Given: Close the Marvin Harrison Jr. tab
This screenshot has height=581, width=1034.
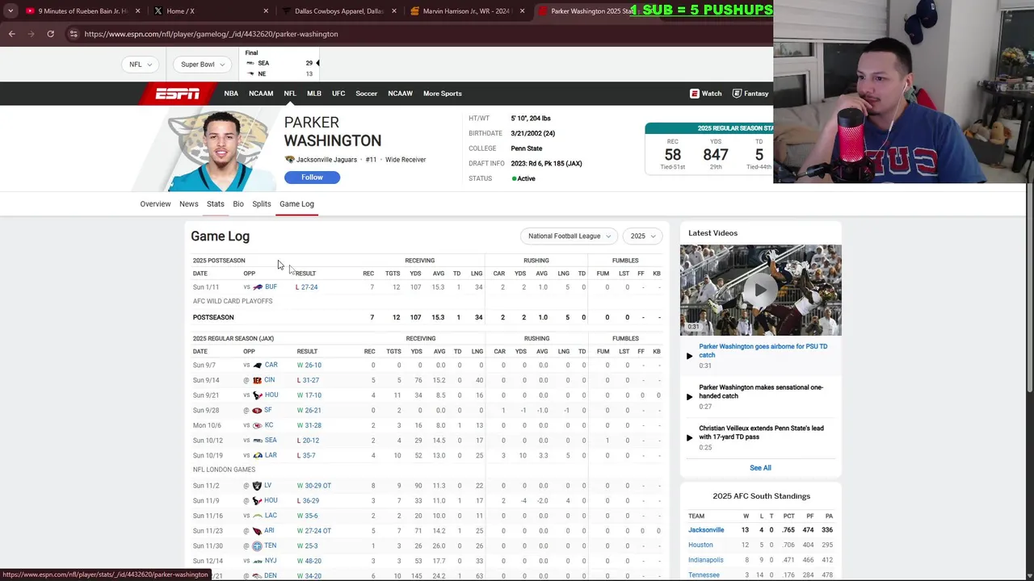Looking at the screenshot, I should click(522, 11).
